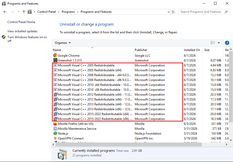Click the Programs and Features breadcrumb
Screen dimensions: 233x162
click(96, 12)
